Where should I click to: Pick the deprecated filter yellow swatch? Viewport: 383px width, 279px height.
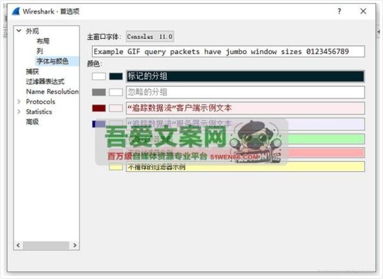pyautogui.click(x=116, y=167)
